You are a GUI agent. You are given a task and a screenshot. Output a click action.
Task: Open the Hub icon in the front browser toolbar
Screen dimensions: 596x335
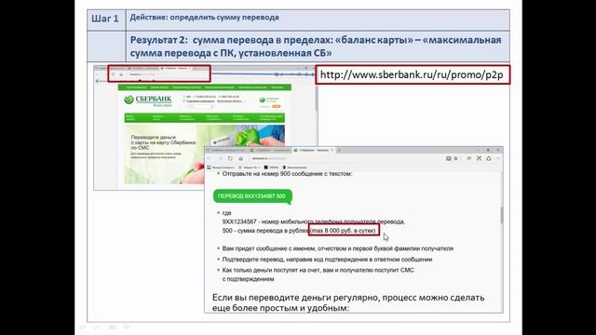(x=469, y=158)
